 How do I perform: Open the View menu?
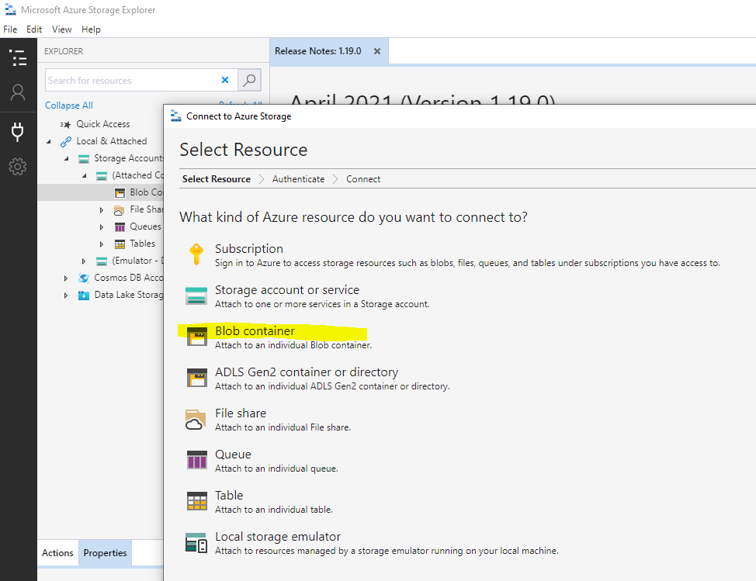[x=62, y=29]
